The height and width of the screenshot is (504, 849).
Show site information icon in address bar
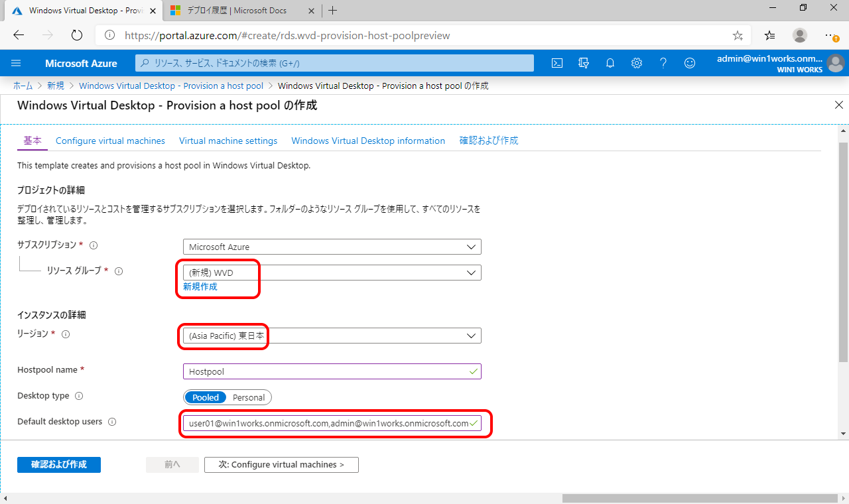(109, 35)
